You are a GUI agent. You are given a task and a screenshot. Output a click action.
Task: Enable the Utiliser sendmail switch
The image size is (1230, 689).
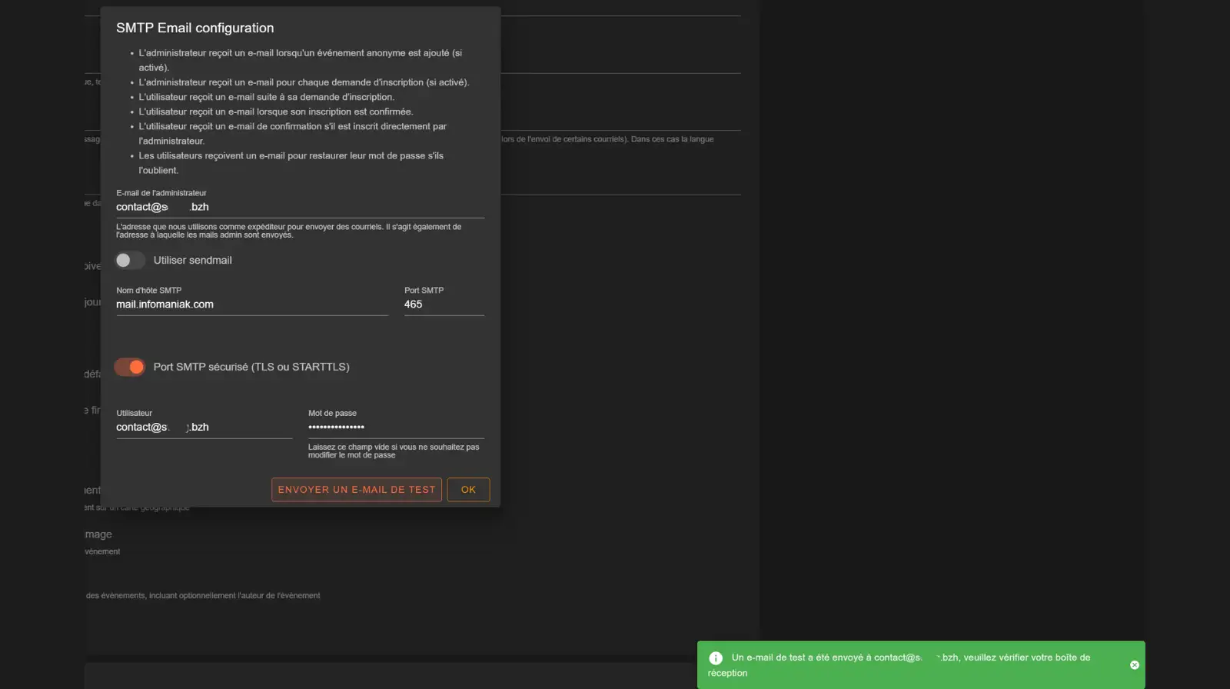click(x=129, y=261)
